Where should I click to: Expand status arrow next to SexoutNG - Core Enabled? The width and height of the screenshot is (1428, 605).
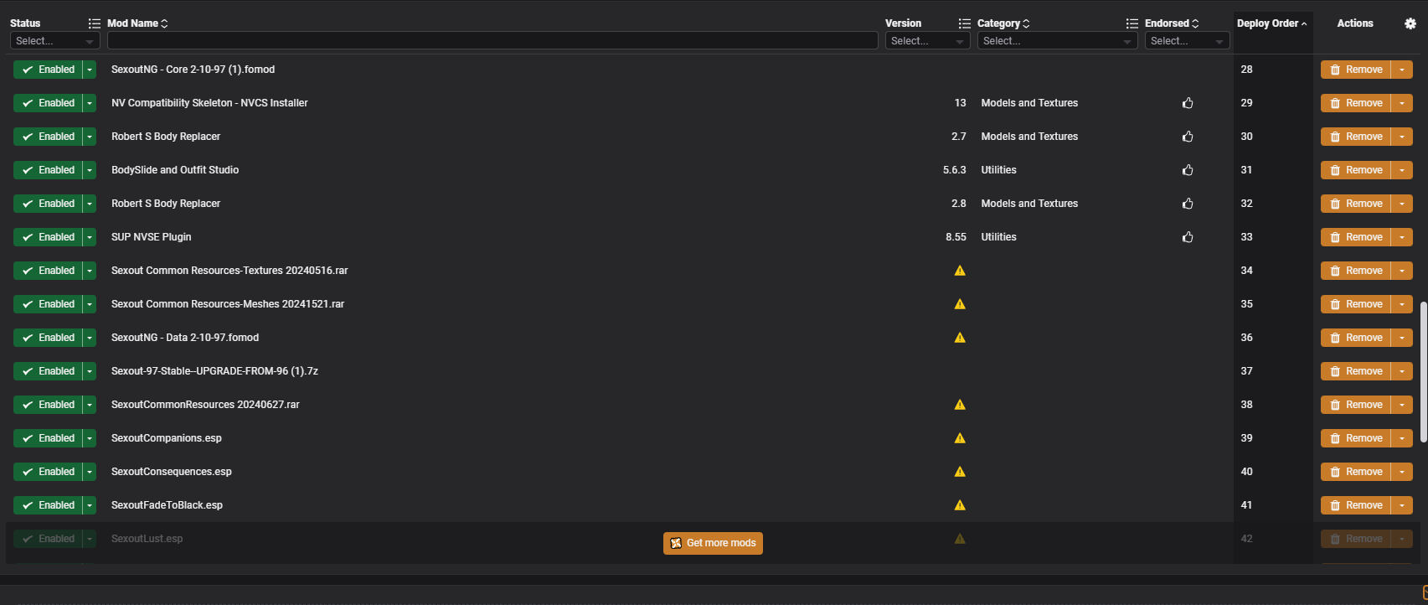pyautogui.click(x=90, y=70)
